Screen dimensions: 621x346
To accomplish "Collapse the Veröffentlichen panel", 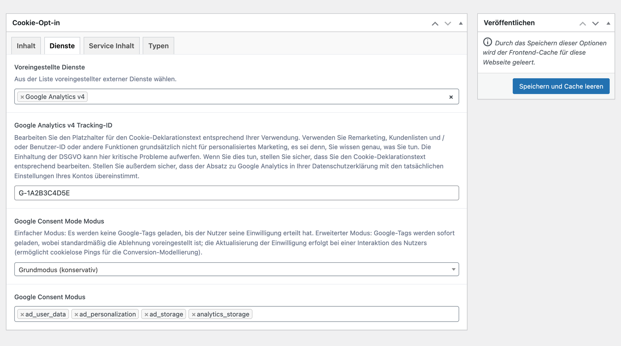I will tap(608, 23).
